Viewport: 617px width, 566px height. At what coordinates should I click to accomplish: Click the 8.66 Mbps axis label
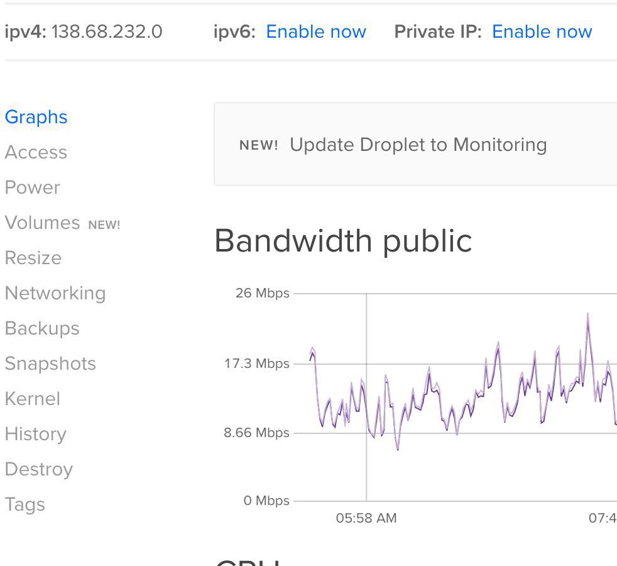[257, 433]
